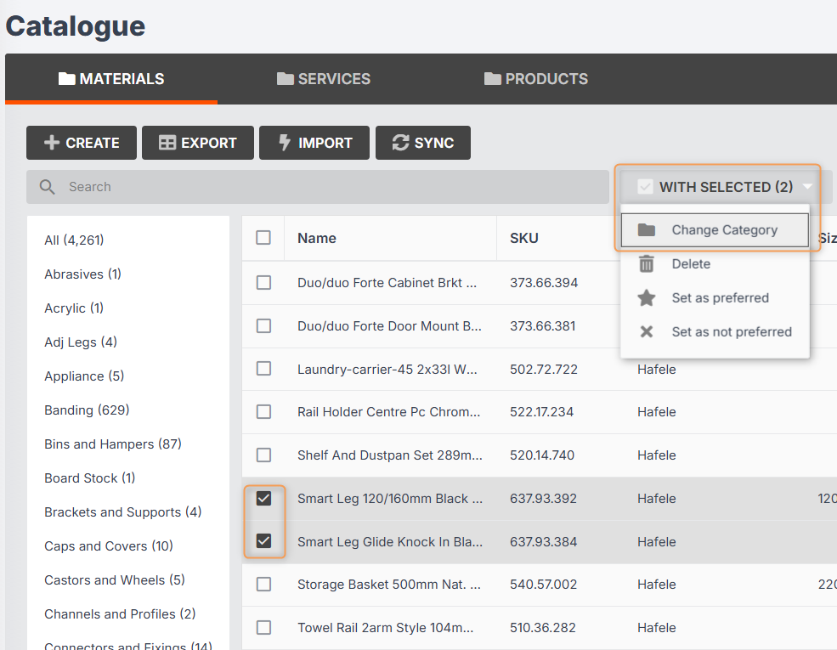Viewport: 837px width, 650px height.
Task: Click the star icon for Set as preferred
Action: pos(647,298)
